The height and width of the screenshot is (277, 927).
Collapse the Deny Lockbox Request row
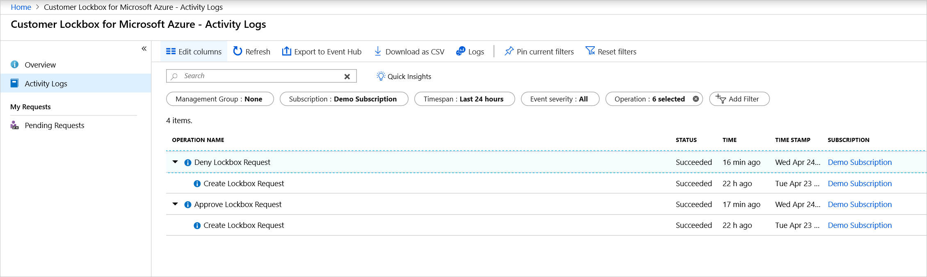tap(175, 162)
